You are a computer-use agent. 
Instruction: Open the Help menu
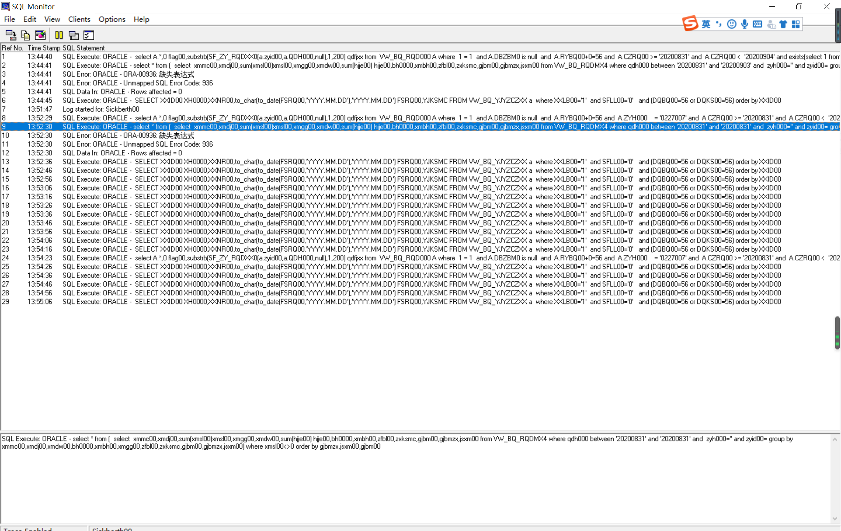pyautogui.click(x=141, y=19)
